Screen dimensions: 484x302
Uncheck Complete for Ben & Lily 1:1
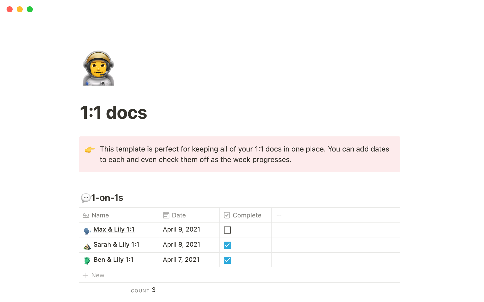point(227,260)
